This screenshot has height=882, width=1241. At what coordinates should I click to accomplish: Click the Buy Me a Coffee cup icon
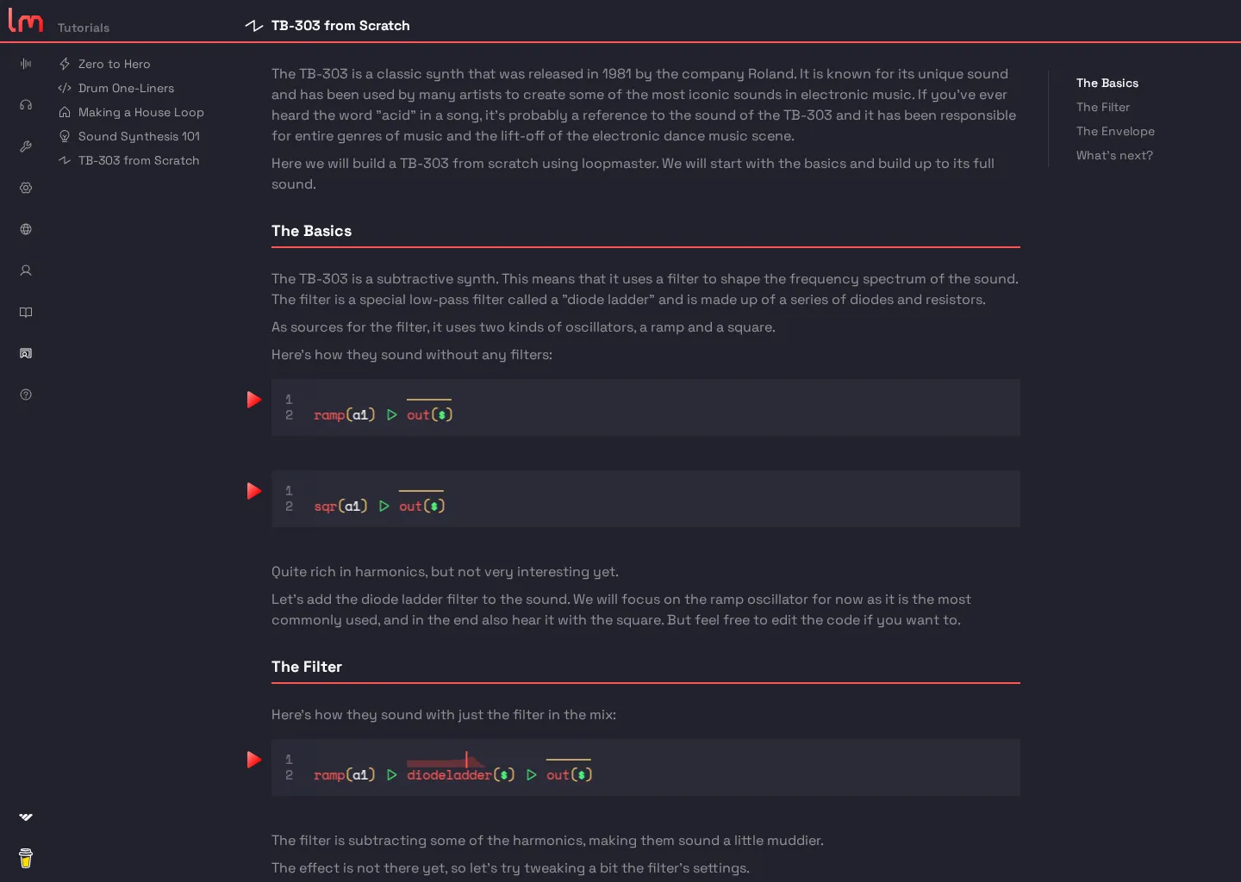tap(26, 858)
